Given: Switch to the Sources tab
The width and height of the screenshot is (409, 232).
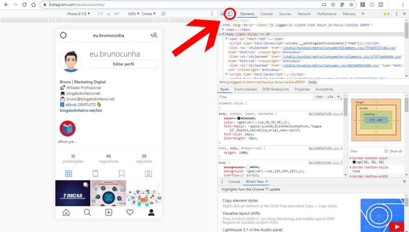Looking at the screenshot, I should (285, 14).
